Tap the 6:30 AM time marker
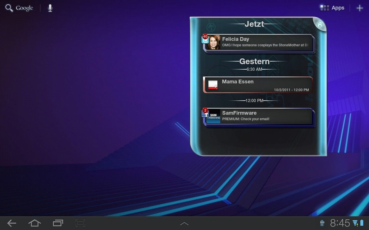Viewport: 369px width, 230px height. coord(254,69)
